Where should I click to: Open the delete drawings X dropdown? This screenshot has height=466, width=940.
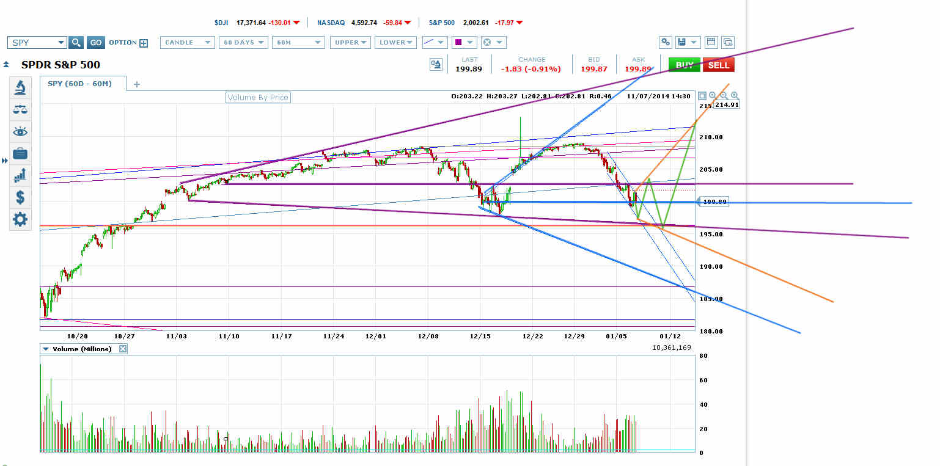(x=493, y=42)
